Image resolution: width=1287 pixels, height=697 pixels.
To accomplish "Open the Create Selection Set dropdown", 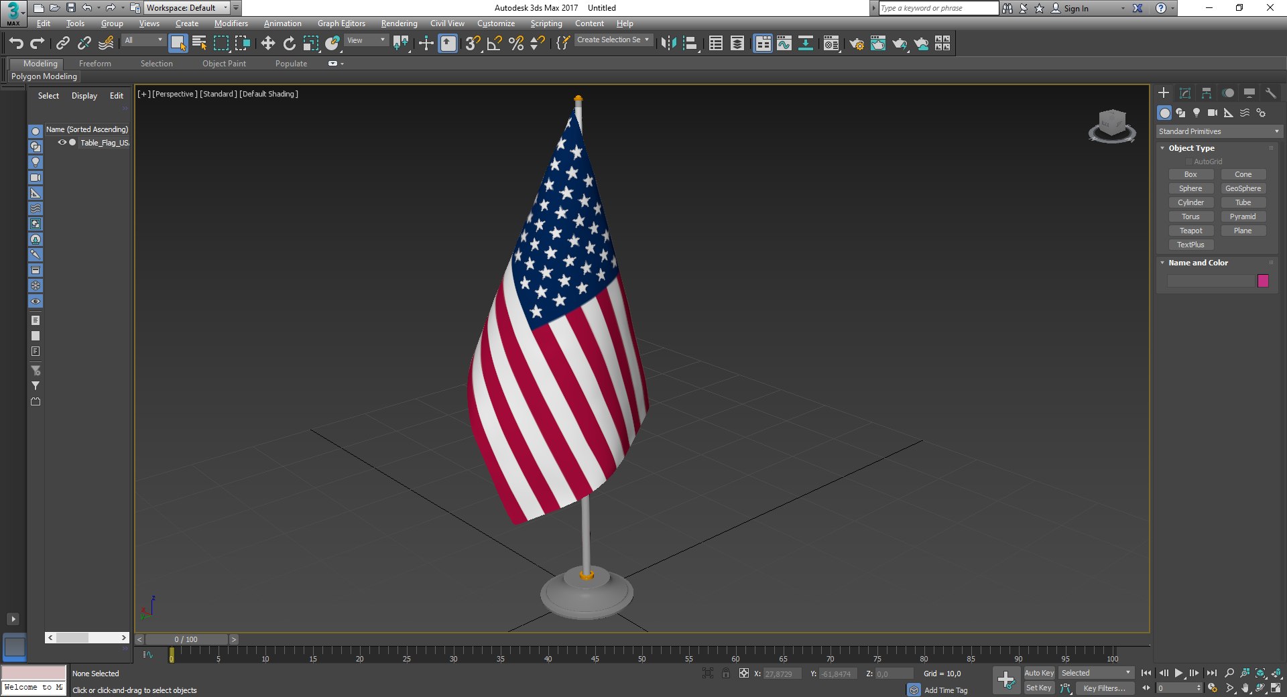I will tap(613, 40).
